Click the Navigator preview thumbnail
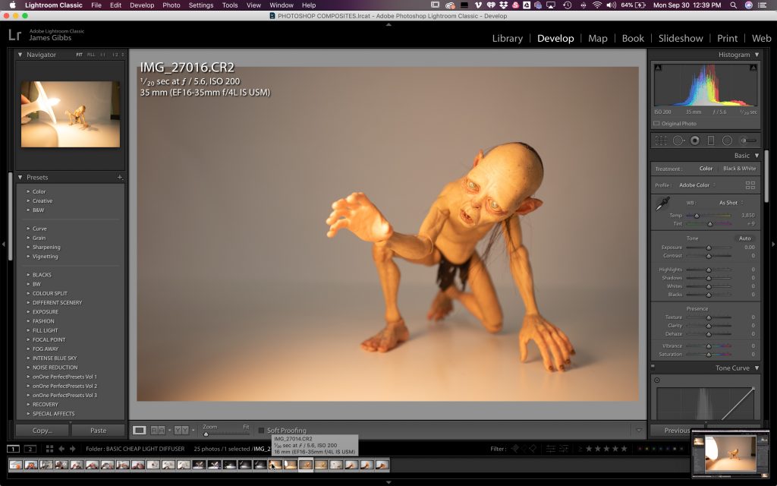This screenshot has height=486, width=777. pos(71,115)
